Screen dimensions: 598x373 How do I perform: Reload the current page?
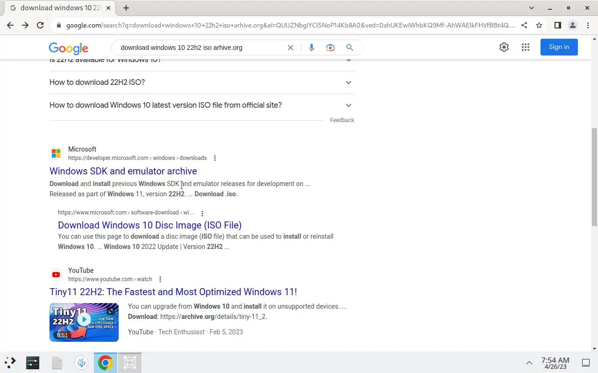[x=40, y=26]
